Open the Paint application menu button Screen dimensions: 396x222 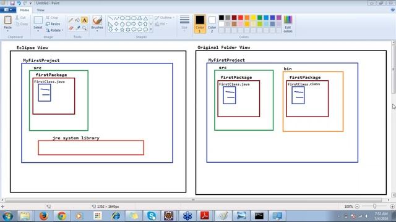click(8, 10)
